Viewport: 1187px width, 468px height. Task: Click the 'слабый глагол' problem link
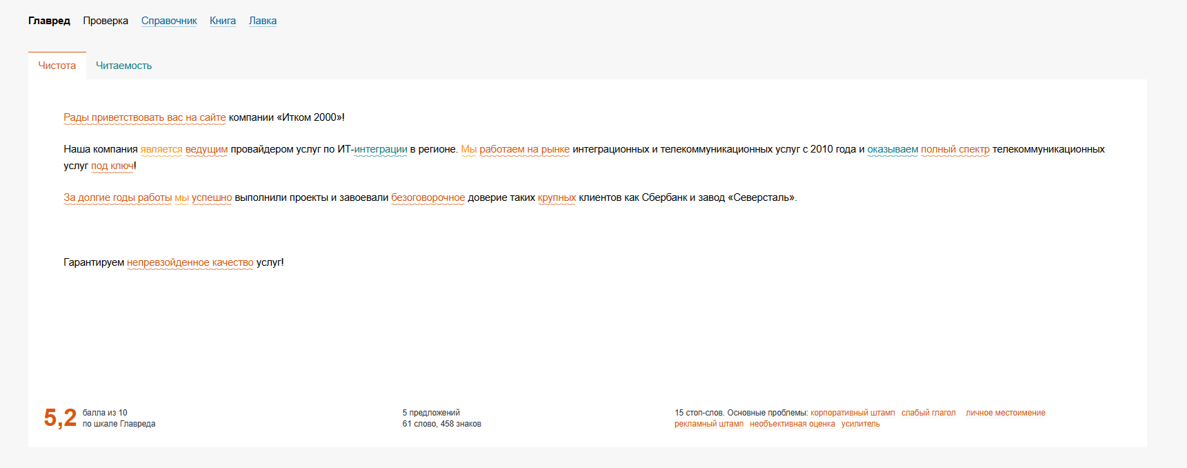[928, 413]
